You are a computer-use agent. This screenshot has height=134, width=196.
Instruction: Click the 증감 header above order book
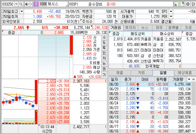click(x=11, y=33)
